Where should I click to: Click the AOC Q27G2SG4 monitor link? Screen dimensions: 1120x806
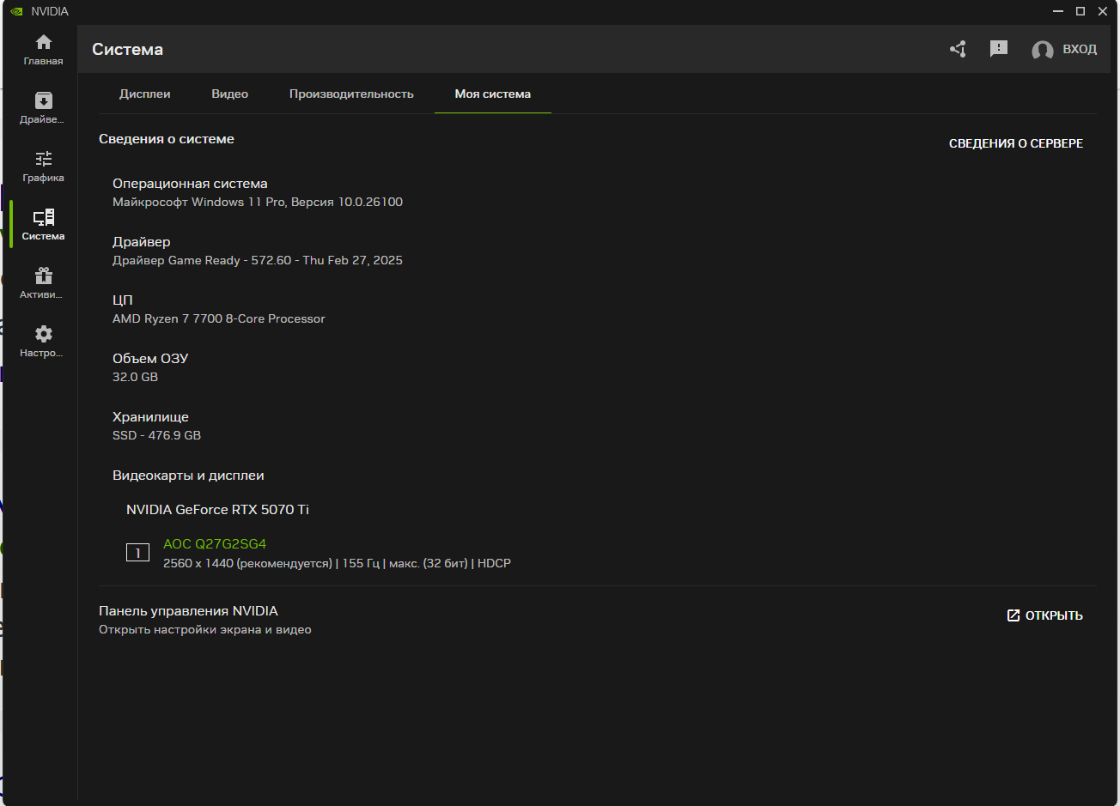point(215,544)
